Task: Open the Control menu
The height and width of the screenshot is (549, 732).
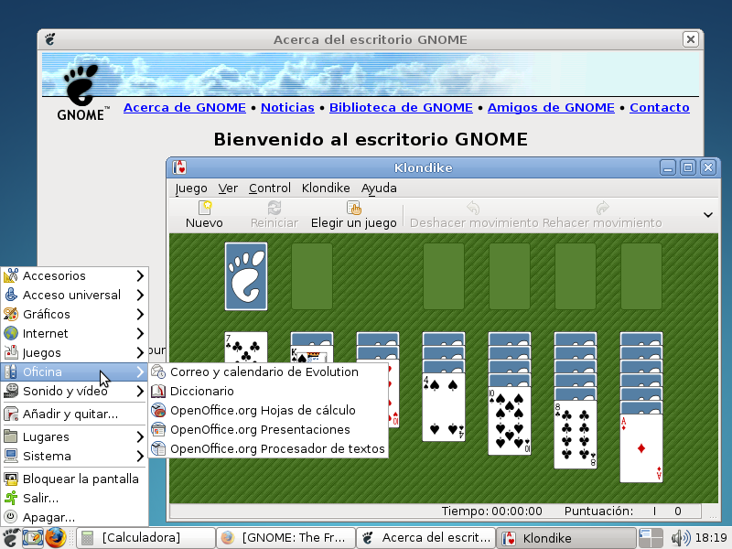Action: [269, 188]
